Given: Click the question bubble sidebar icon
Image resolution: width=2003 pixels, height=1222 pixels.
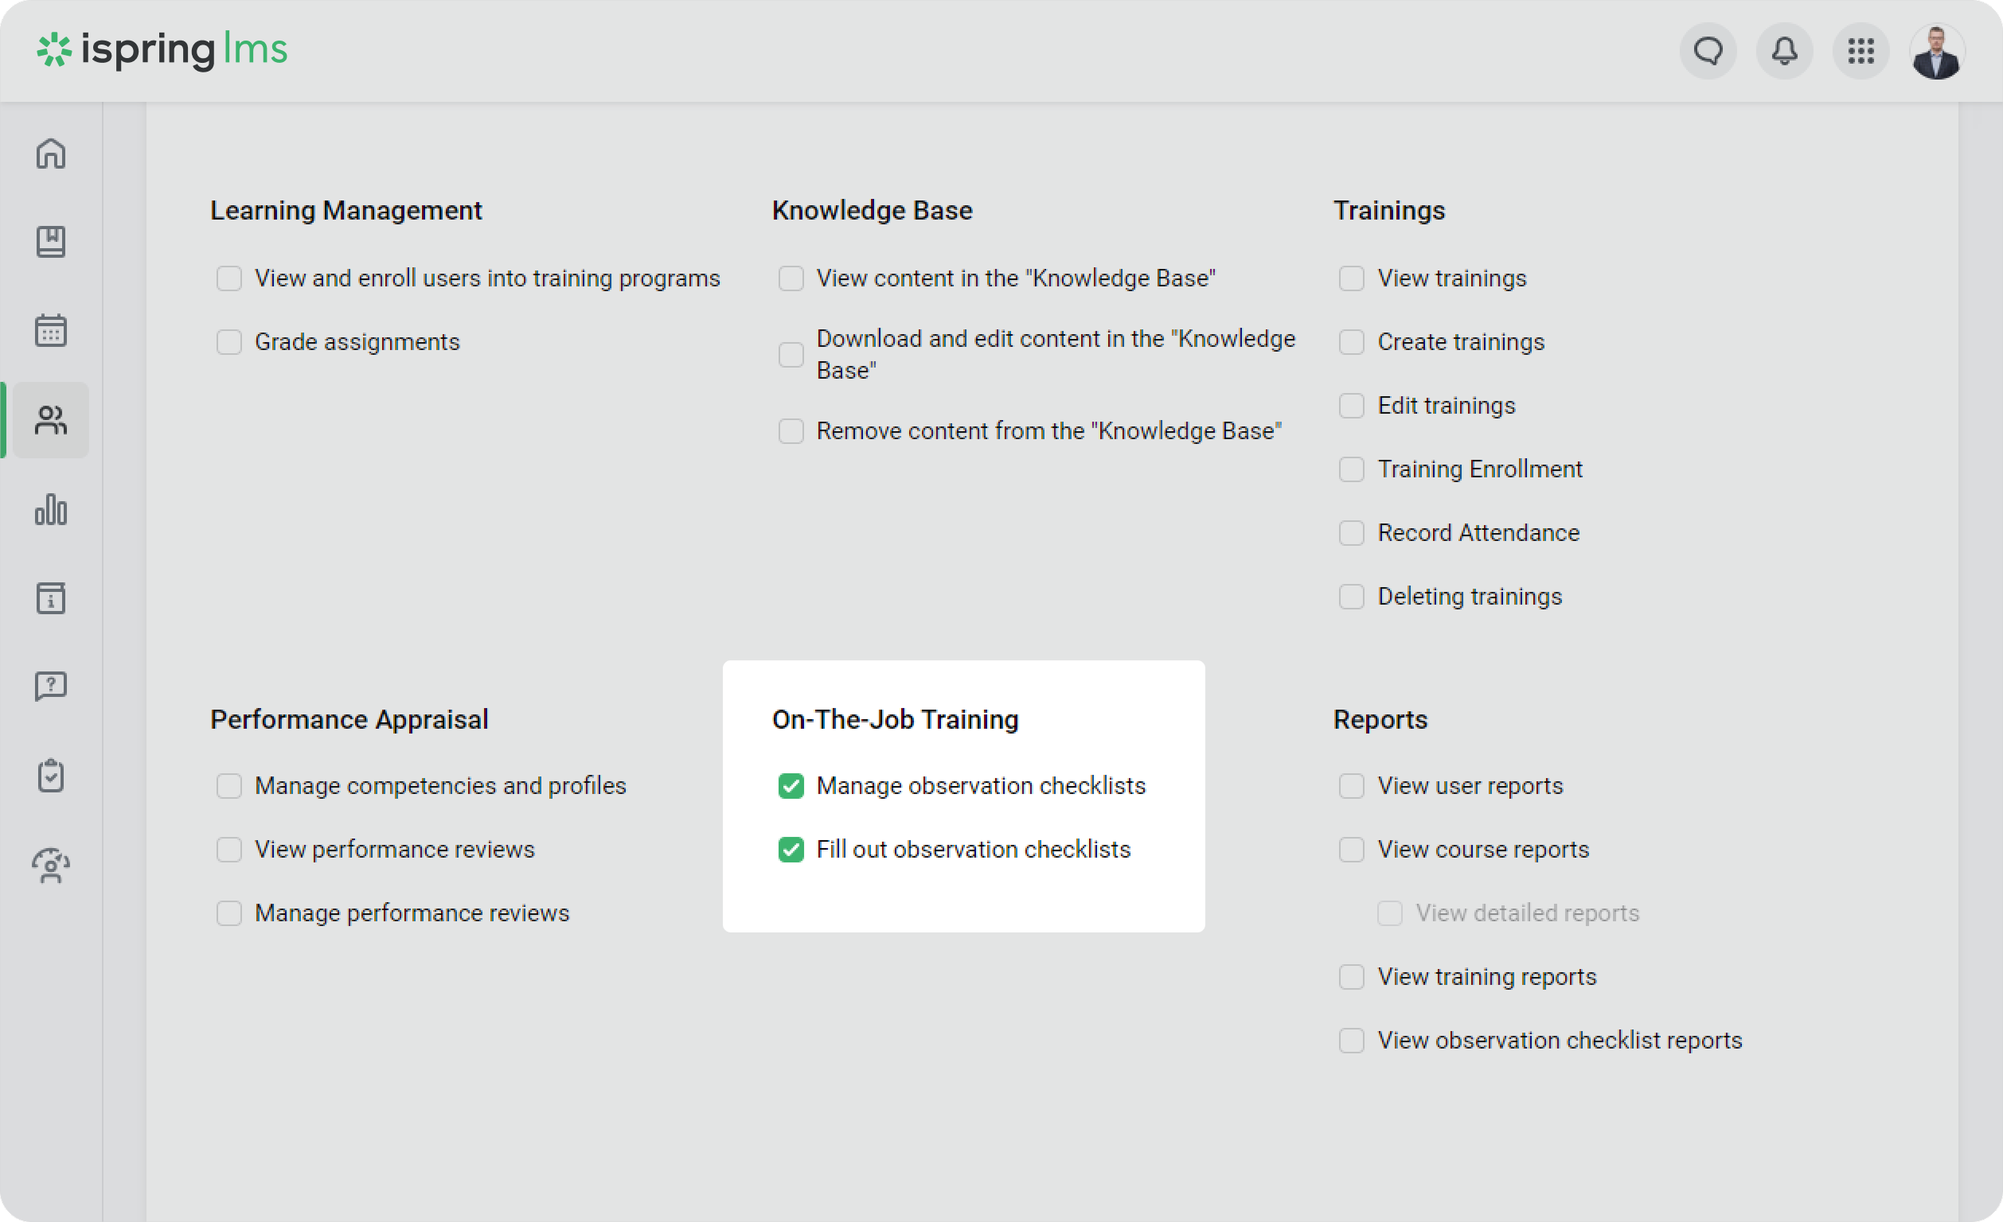Looking at the screenshot, I should pos(50,687).
